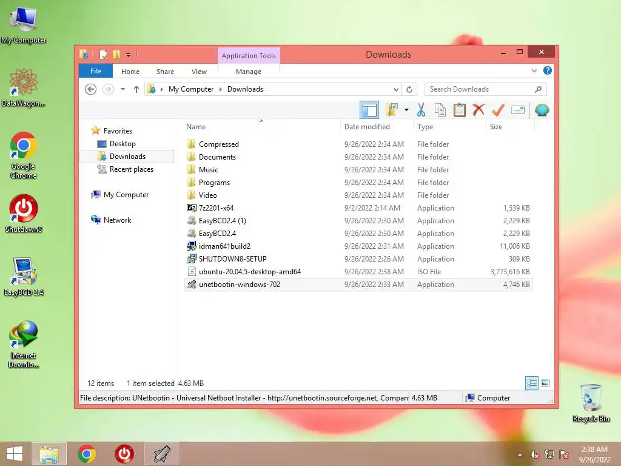The width and height of the screenshot is (621, 466).
Task: Open the Manage tab
Action: click(248, 72)
